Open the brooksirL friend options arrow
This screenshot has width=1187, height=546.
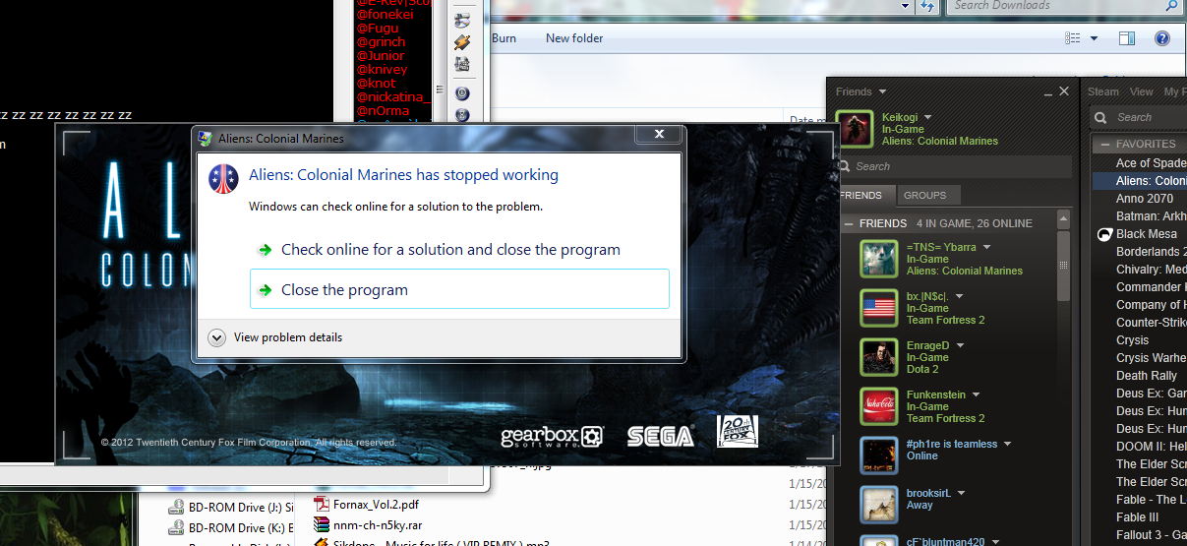(x=961, y=493)
